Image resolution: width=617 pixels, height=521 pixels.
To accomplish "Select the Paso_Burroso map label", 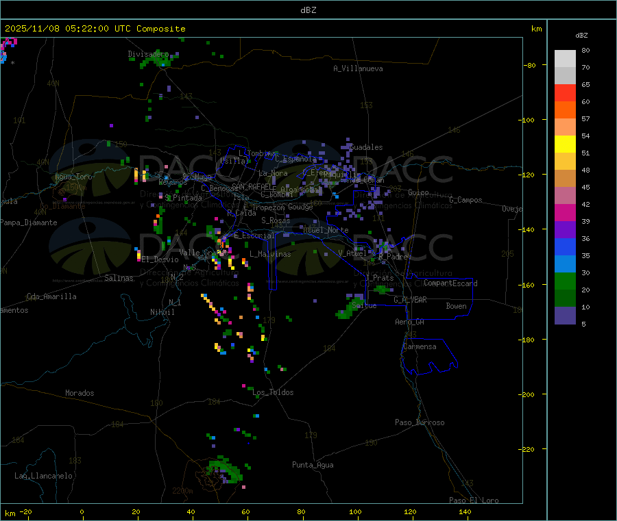I will tap(420, 423).
